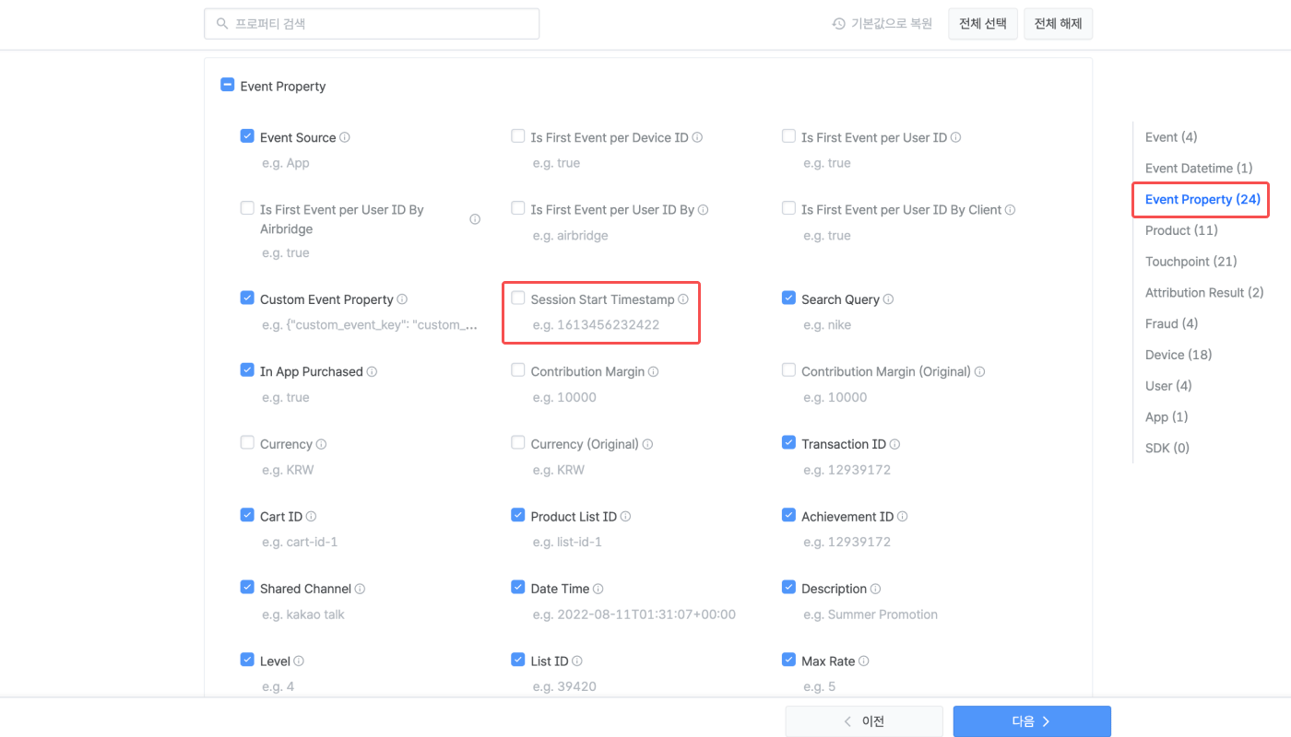The image size is (1291, 737).
Task: Click the Achievement ID label
Action: pyautogui.click(x=847, y=517)
